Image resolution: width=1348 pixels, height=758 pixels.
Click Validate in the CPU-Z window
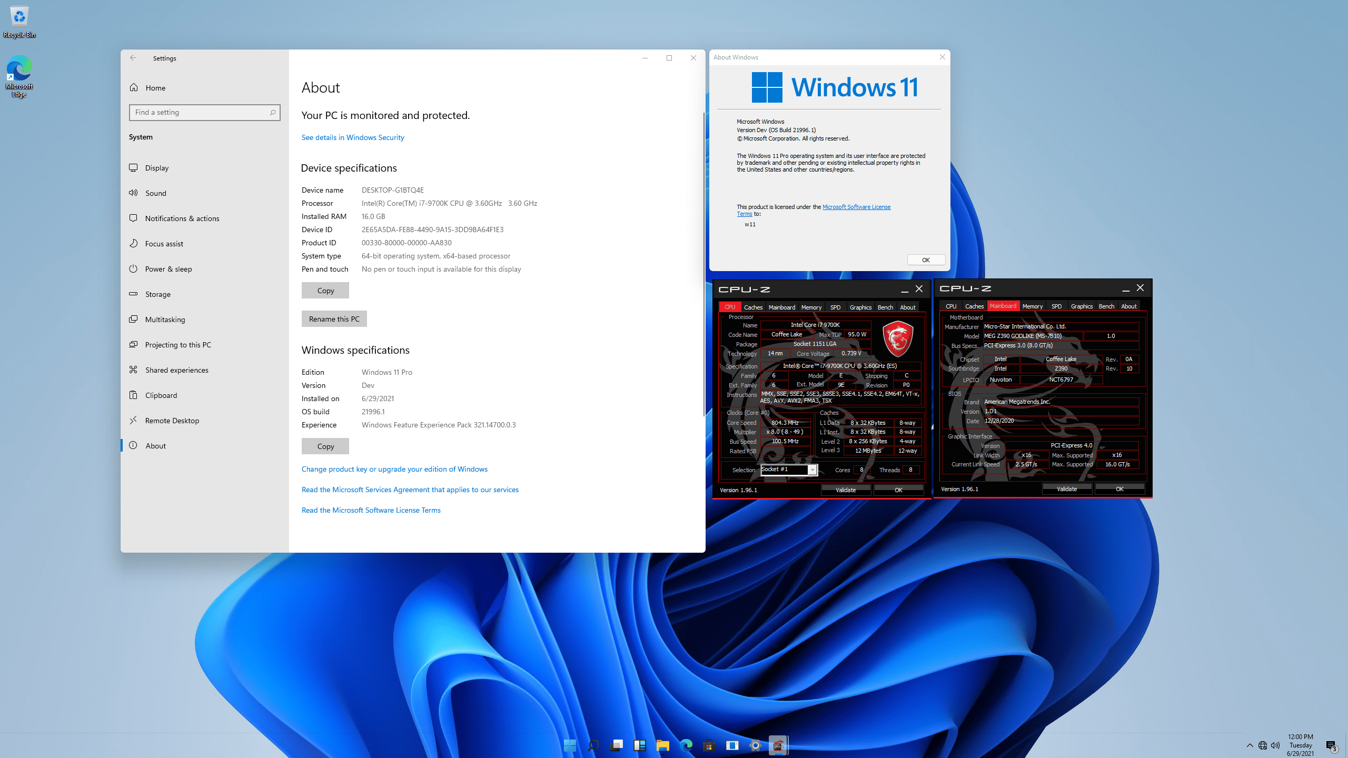tap(846, 490)
